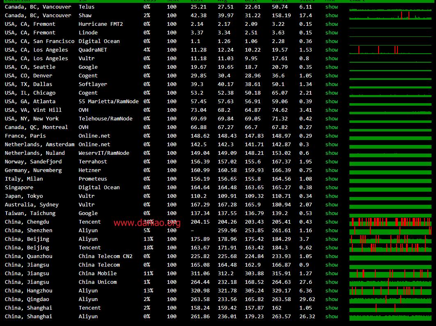Viewport: 436px width, 326px height.
Task: Click 'show' for Shanghai Aliyun row
Action: [x=331, y=317]
